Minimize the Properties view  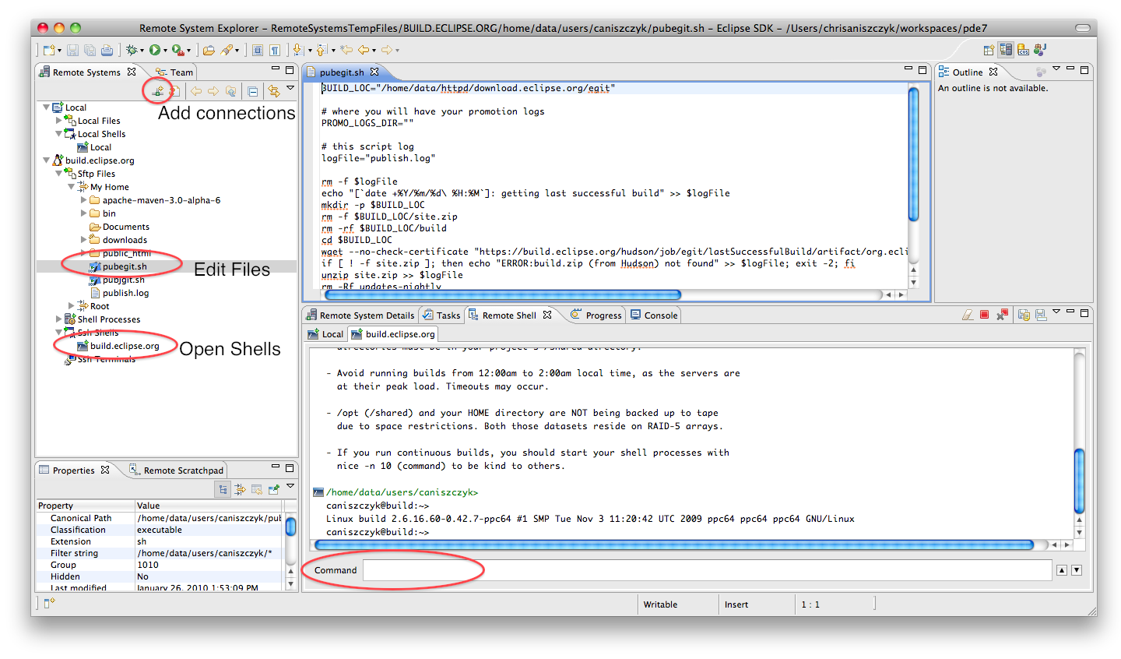pos(275,467)
